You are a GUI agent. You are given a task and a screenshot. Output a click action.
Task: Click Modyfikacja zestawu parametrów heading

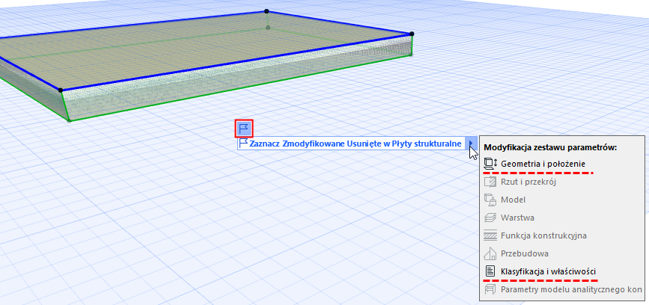click(550, 147)
